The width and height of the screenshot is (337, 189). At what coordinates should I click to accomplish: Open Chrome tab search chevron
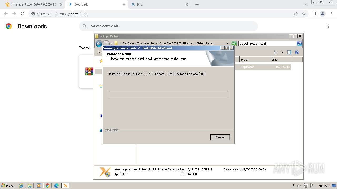pyautogui.click(x=305, y=4)
